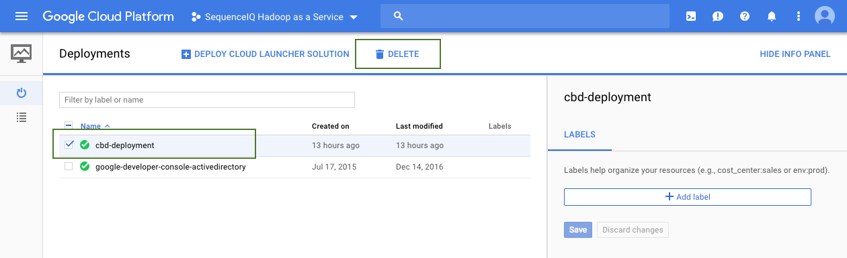The width and height of the screenshot is (847, 258).
Task: Open the user account avatar
Action: [x=825, y=16]
